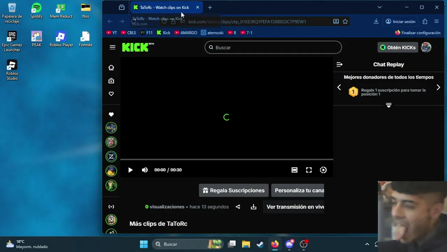The width and height of the screenshot is (447, 252).
Task: Click Finalizar configuración link
Action: [418, 33]
